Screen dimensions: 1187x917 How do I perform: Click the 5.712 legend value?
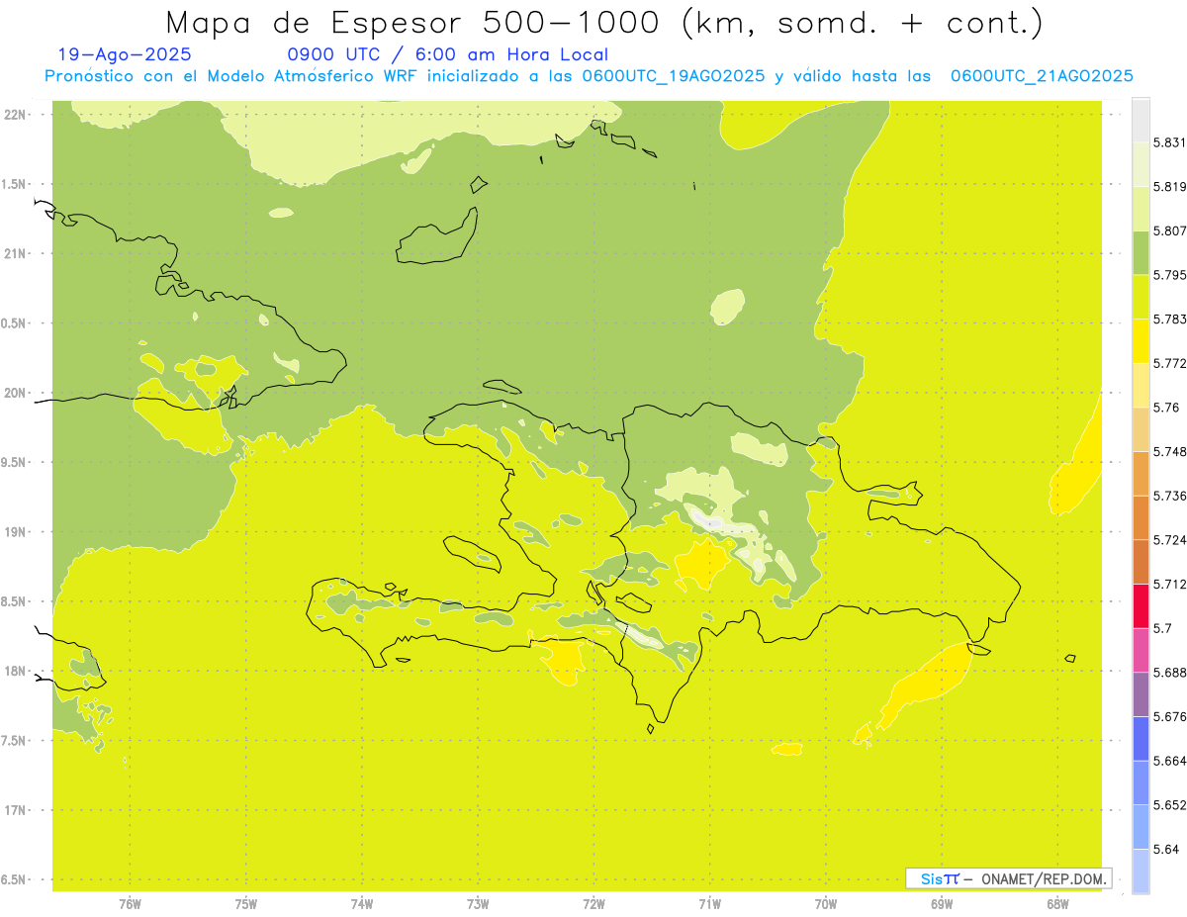click(1170, 585)
